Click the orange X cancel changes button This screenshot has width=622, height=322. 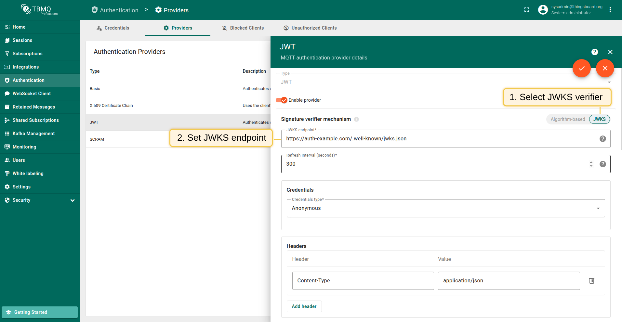605,68
